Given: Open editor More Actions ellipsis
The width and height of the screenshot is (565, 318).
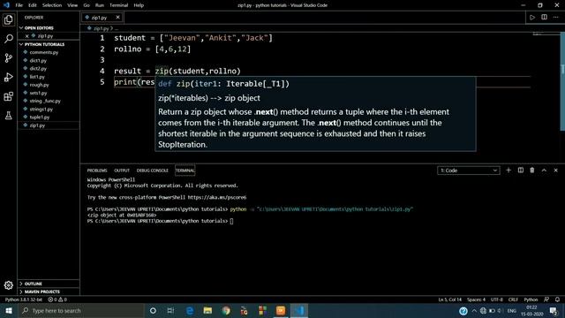Looking at the screenshot, I should (x=555, y=18).
